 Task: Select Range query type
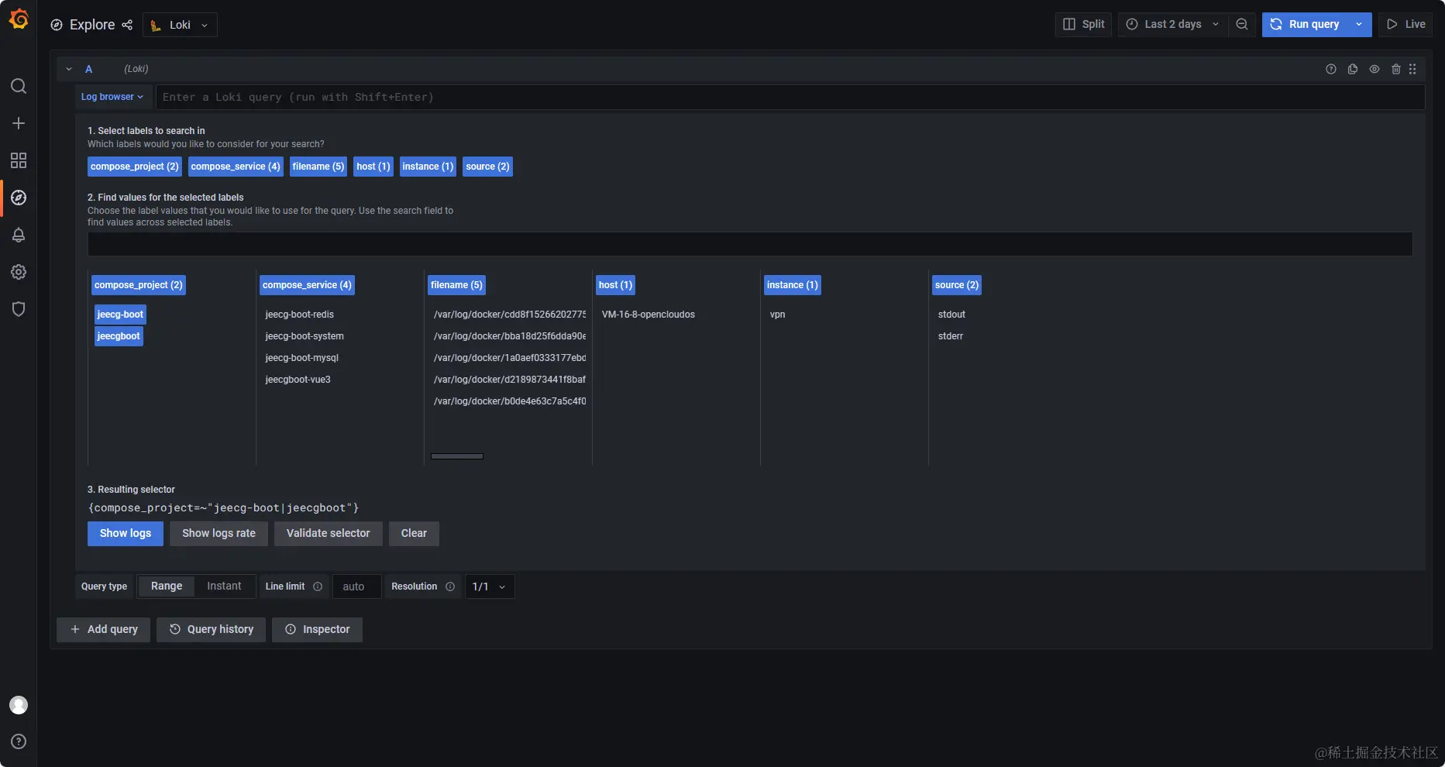(x=167, y=586)
